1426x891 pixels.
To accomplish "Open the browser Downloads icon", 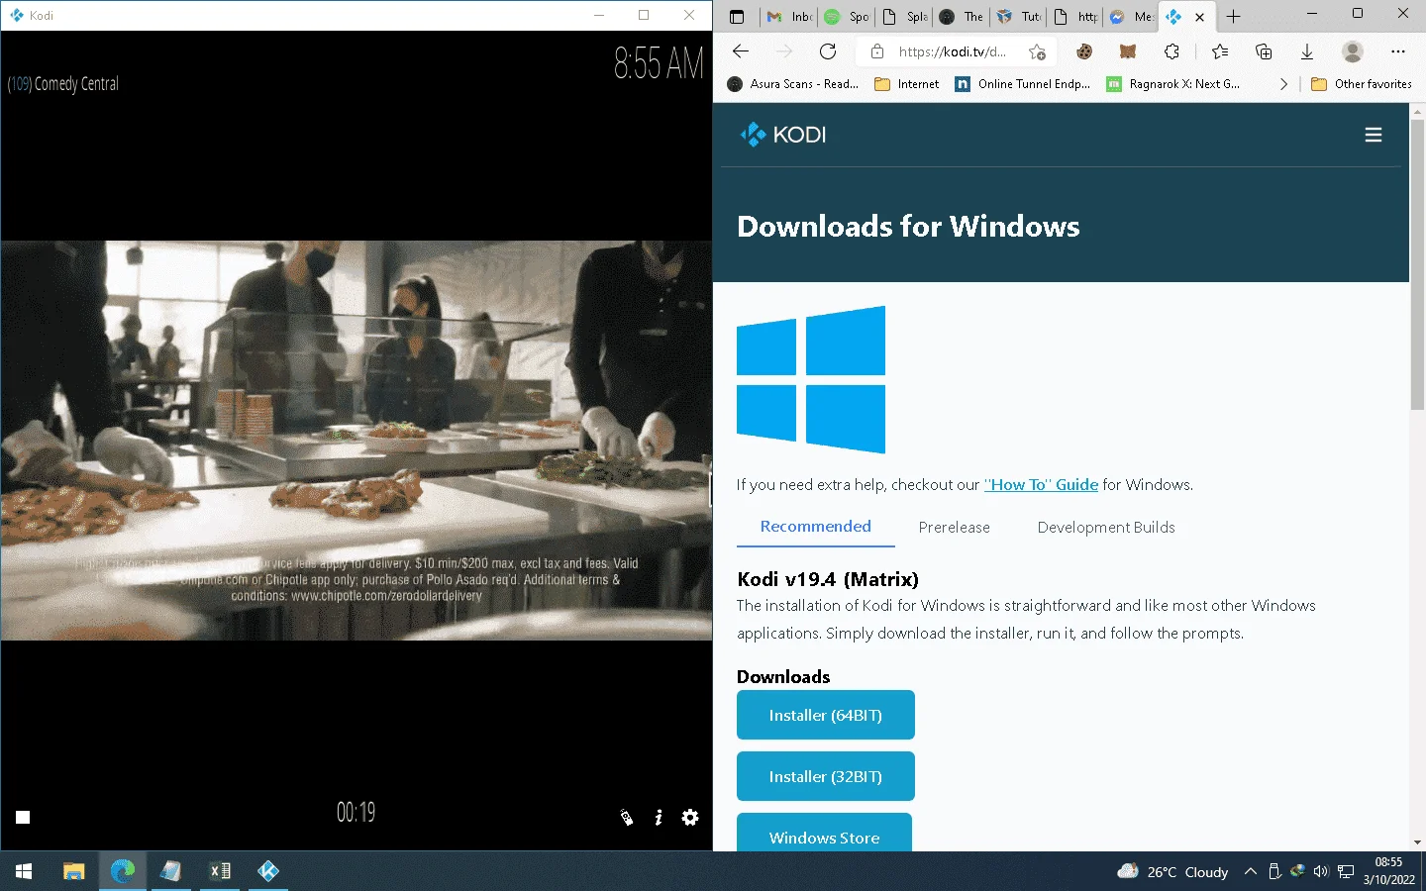I will 1307,51.
